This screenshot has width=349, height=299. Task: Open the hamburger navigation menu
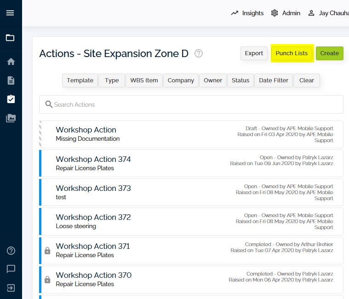(10, 12)
